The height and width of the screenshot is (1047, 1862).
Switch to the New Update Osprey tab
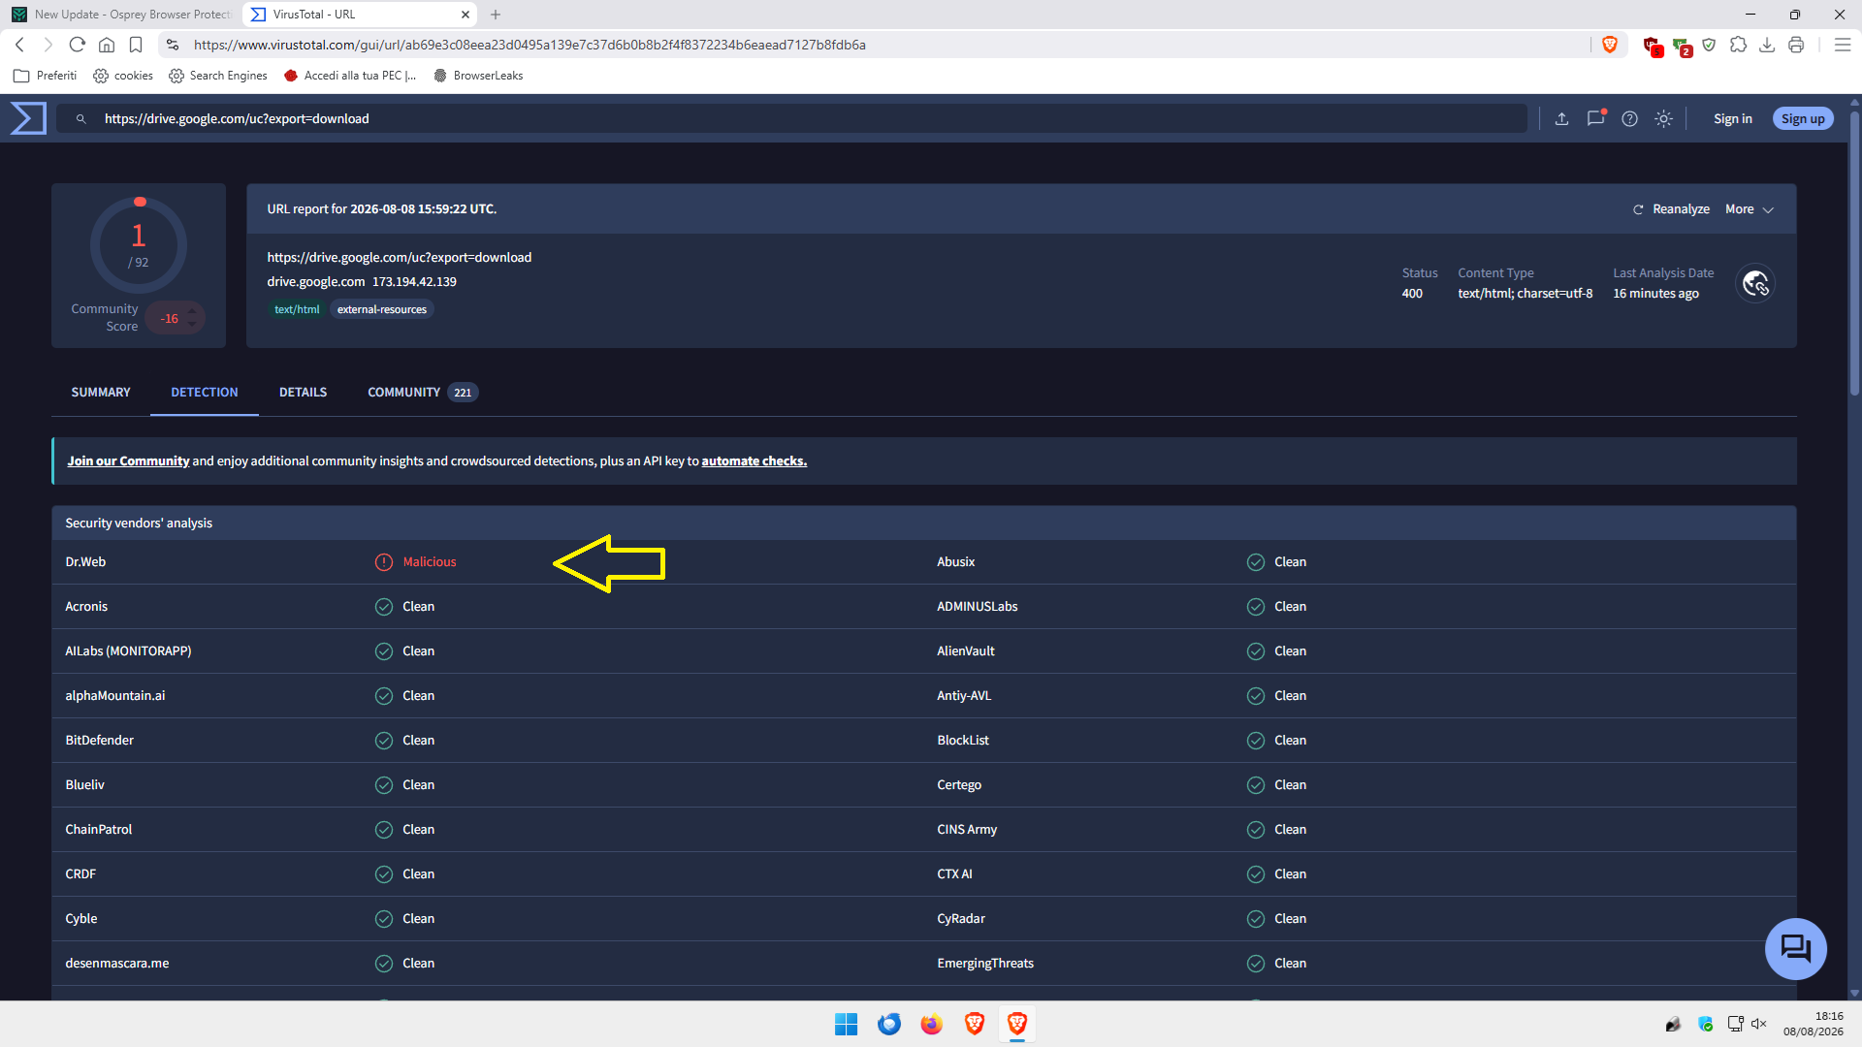(x=121, y=15)
